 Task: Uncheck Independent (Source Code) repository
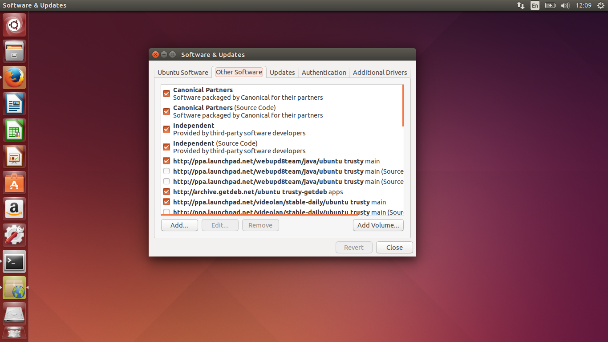coord(166,147)
